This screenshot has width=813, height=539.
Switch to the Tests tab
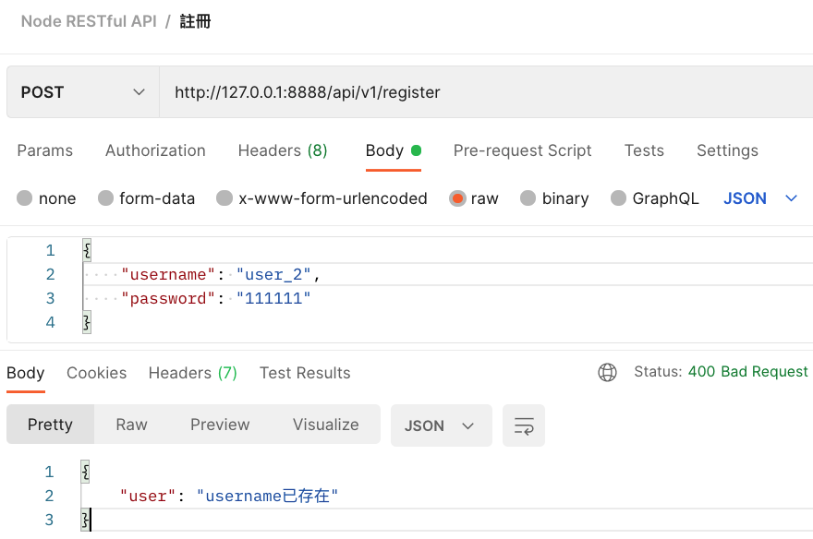pos(644,150)
